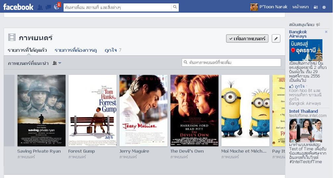This screenshot has height=178, width=333.
Task: Click the top Facebook search field
Action: [118, 7]
